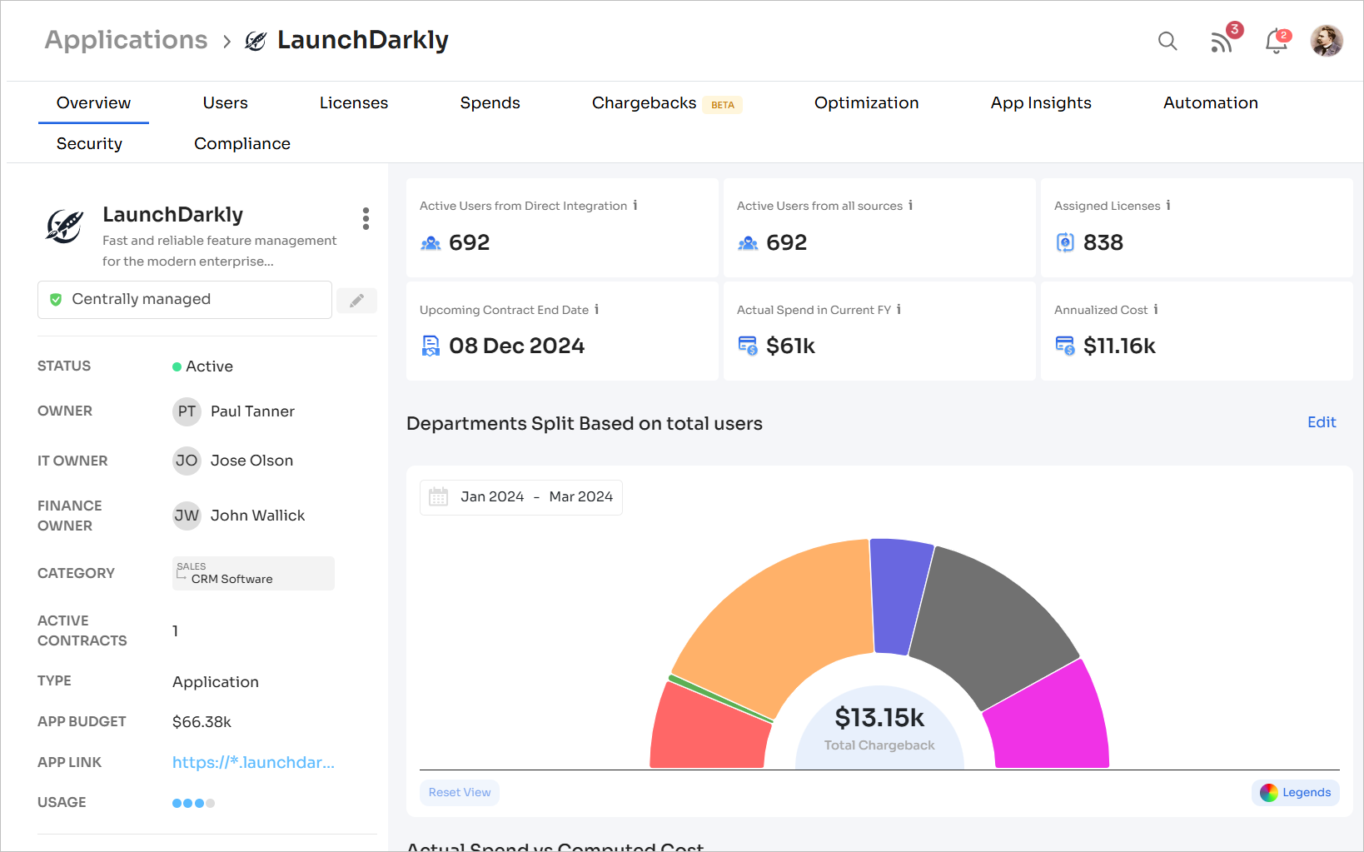Image resolution: width=1364 pixels, height=852 pixels.
Task: Click the Jose Olson JO avatar
Action: [x=187, y=461]
